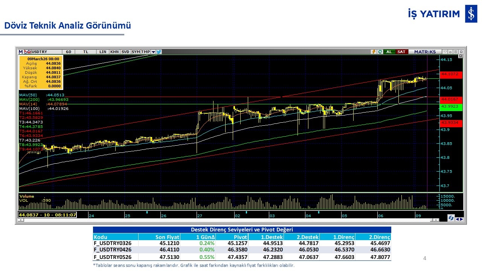Open the chart type icon beside USDTRY
The image size is (482, 271).
[x=28, y=52]
